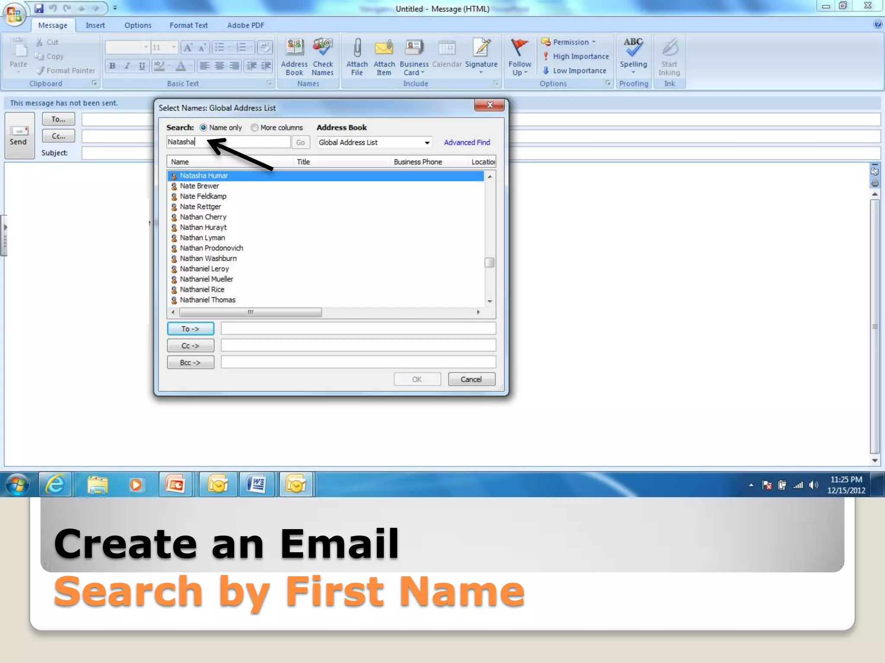
Task: Click Start Inking
Action: (669, 57)
